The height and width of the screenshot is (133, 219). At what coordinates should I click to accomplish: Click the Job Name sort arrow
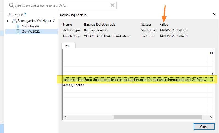click(25, 14)
